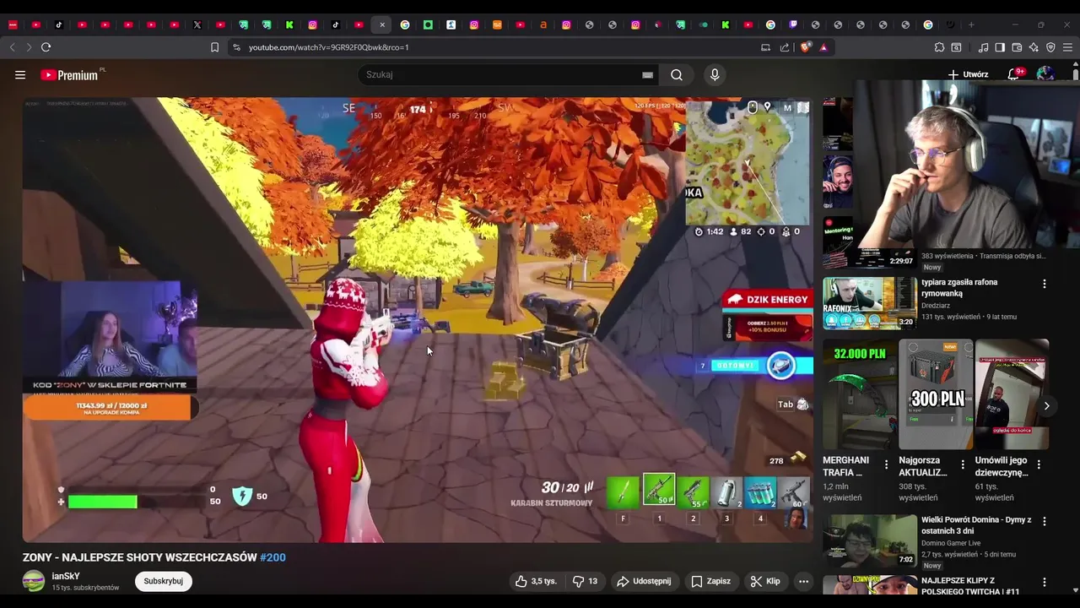Go back with browser back arrow
The width and height of the screenshot is (1080, 608).
(x=13, y=47)
